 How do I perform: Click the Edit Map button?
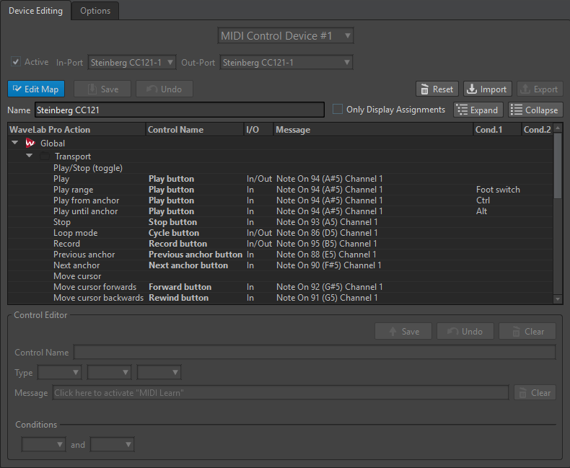[x=36, y=89]
